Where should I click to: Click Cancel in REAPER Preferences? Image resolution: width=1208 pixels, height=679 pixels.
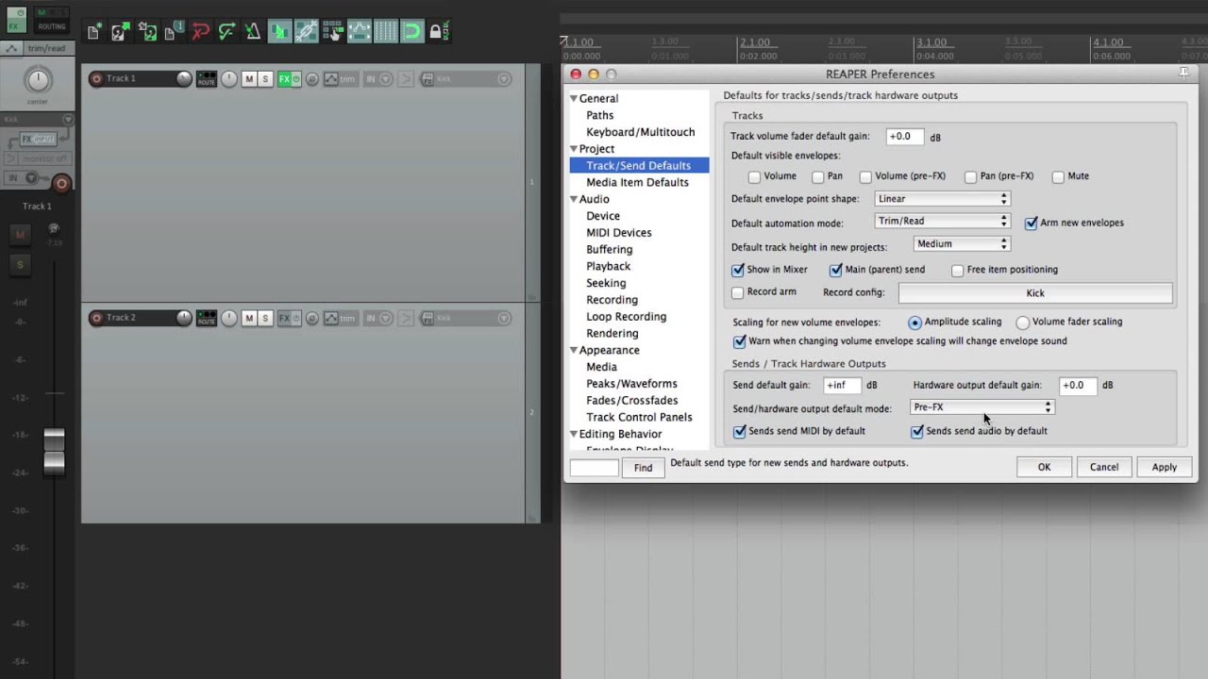pyautogui.click(x=1104, y=467)
